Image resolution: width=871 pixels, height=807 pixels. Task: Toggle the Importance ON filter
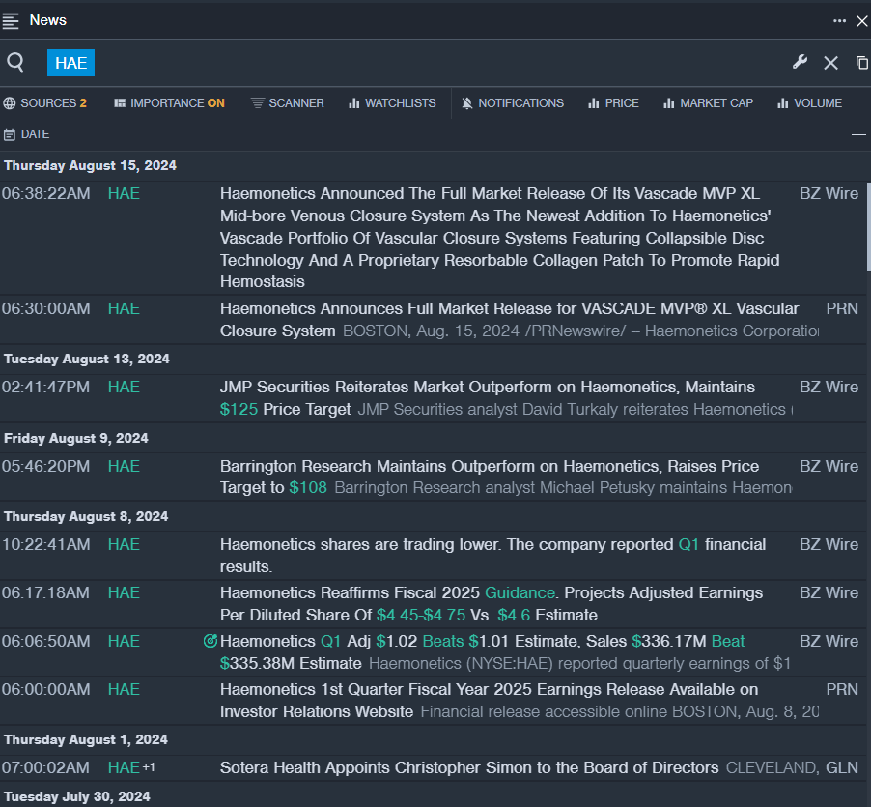click(169, 103)
